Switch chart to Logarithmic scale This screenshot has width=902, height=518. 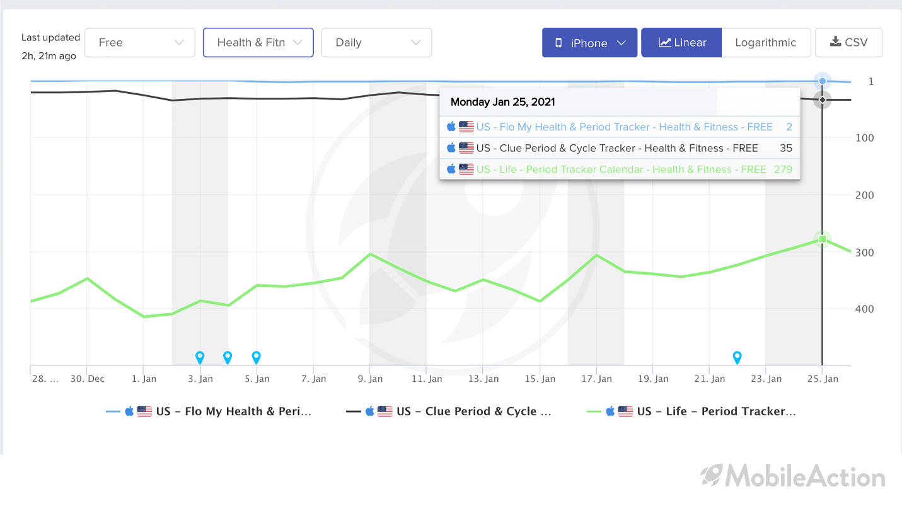(x=765, y=43)
